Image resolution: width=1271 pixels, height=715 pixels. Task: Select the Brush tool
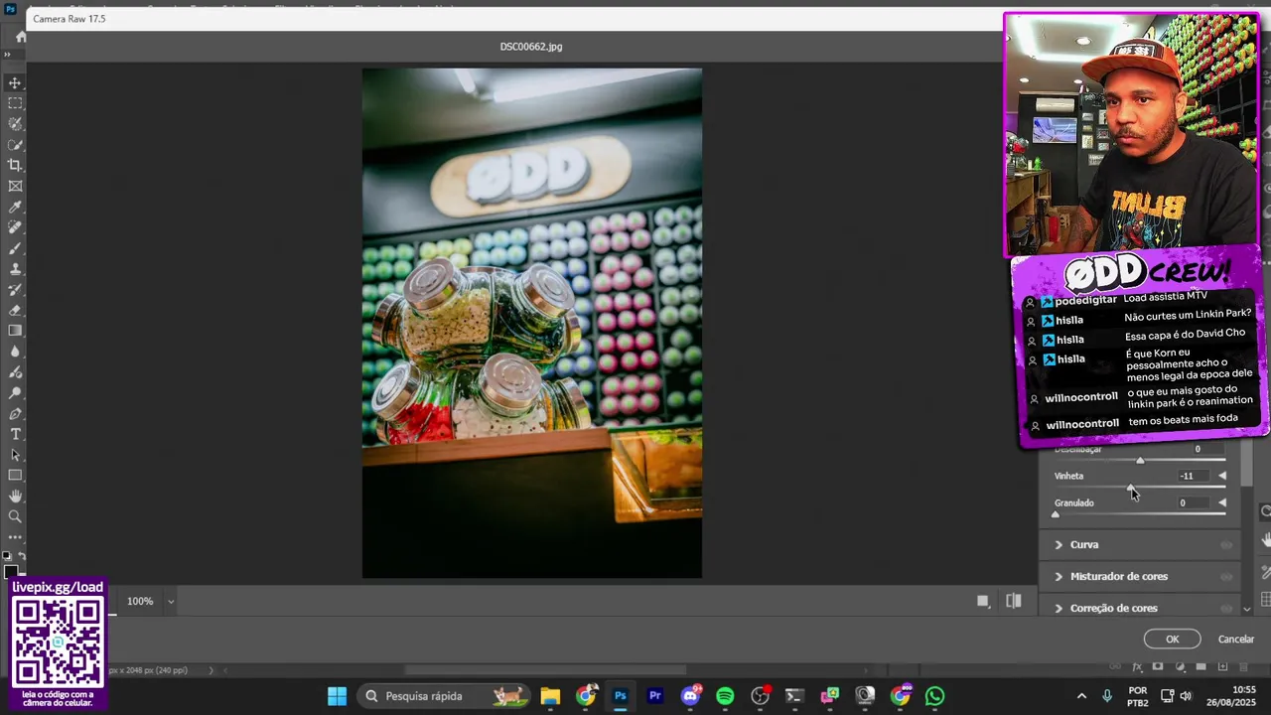coord(15,248)
